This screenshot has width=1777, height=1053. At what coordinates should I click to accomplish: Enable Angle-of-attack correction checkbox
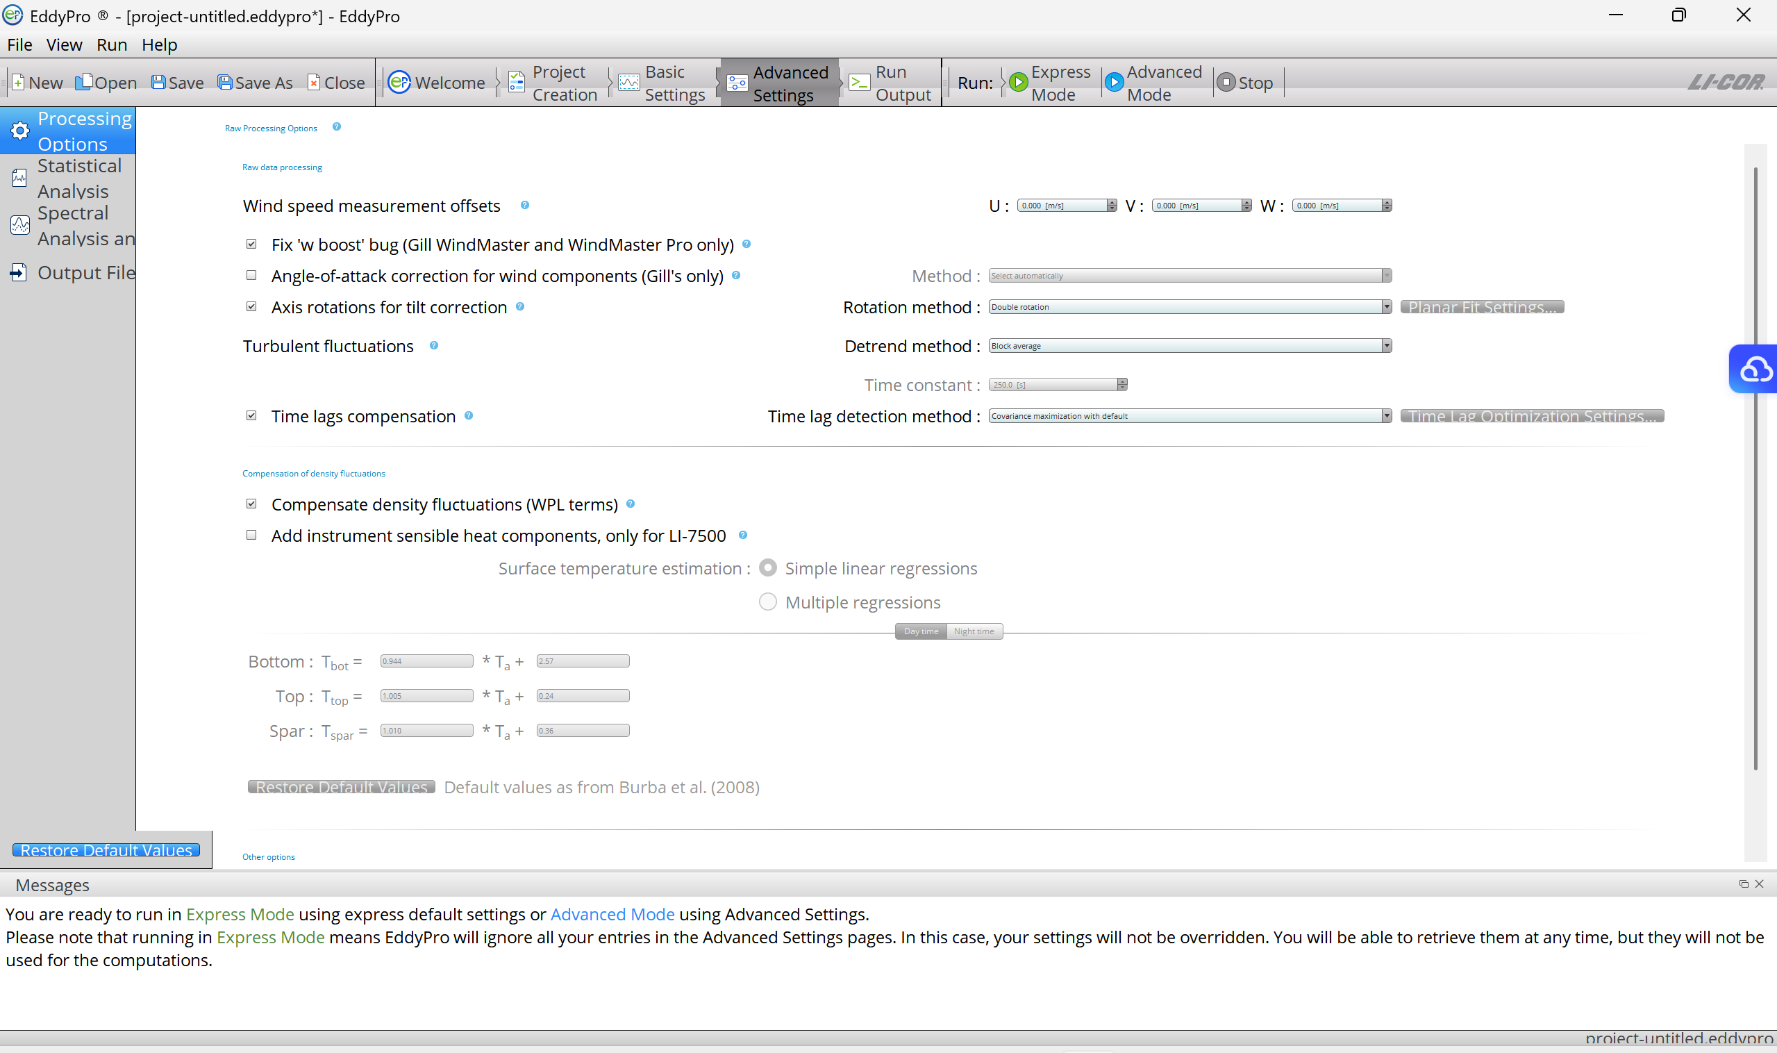coord(251,275)
